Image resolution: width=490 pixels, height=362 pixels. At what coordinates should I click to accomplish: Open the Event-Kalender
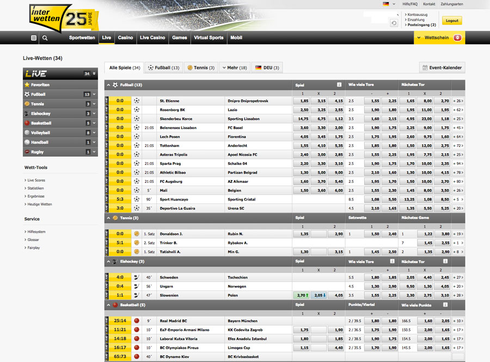click(x=442, y=68)
